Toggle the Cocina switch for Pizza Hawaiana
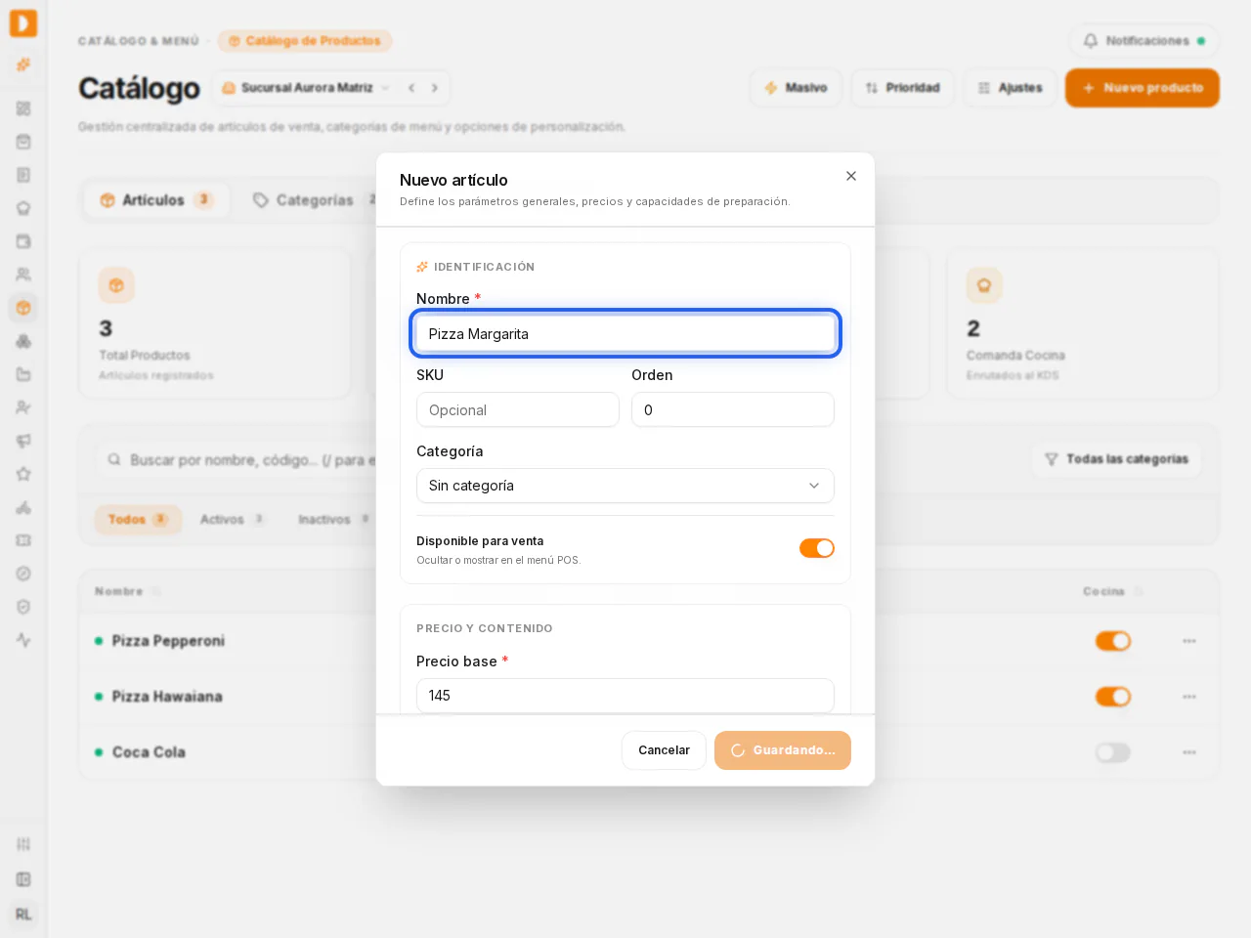The image size is (1251, 938). click(1113, 697)
